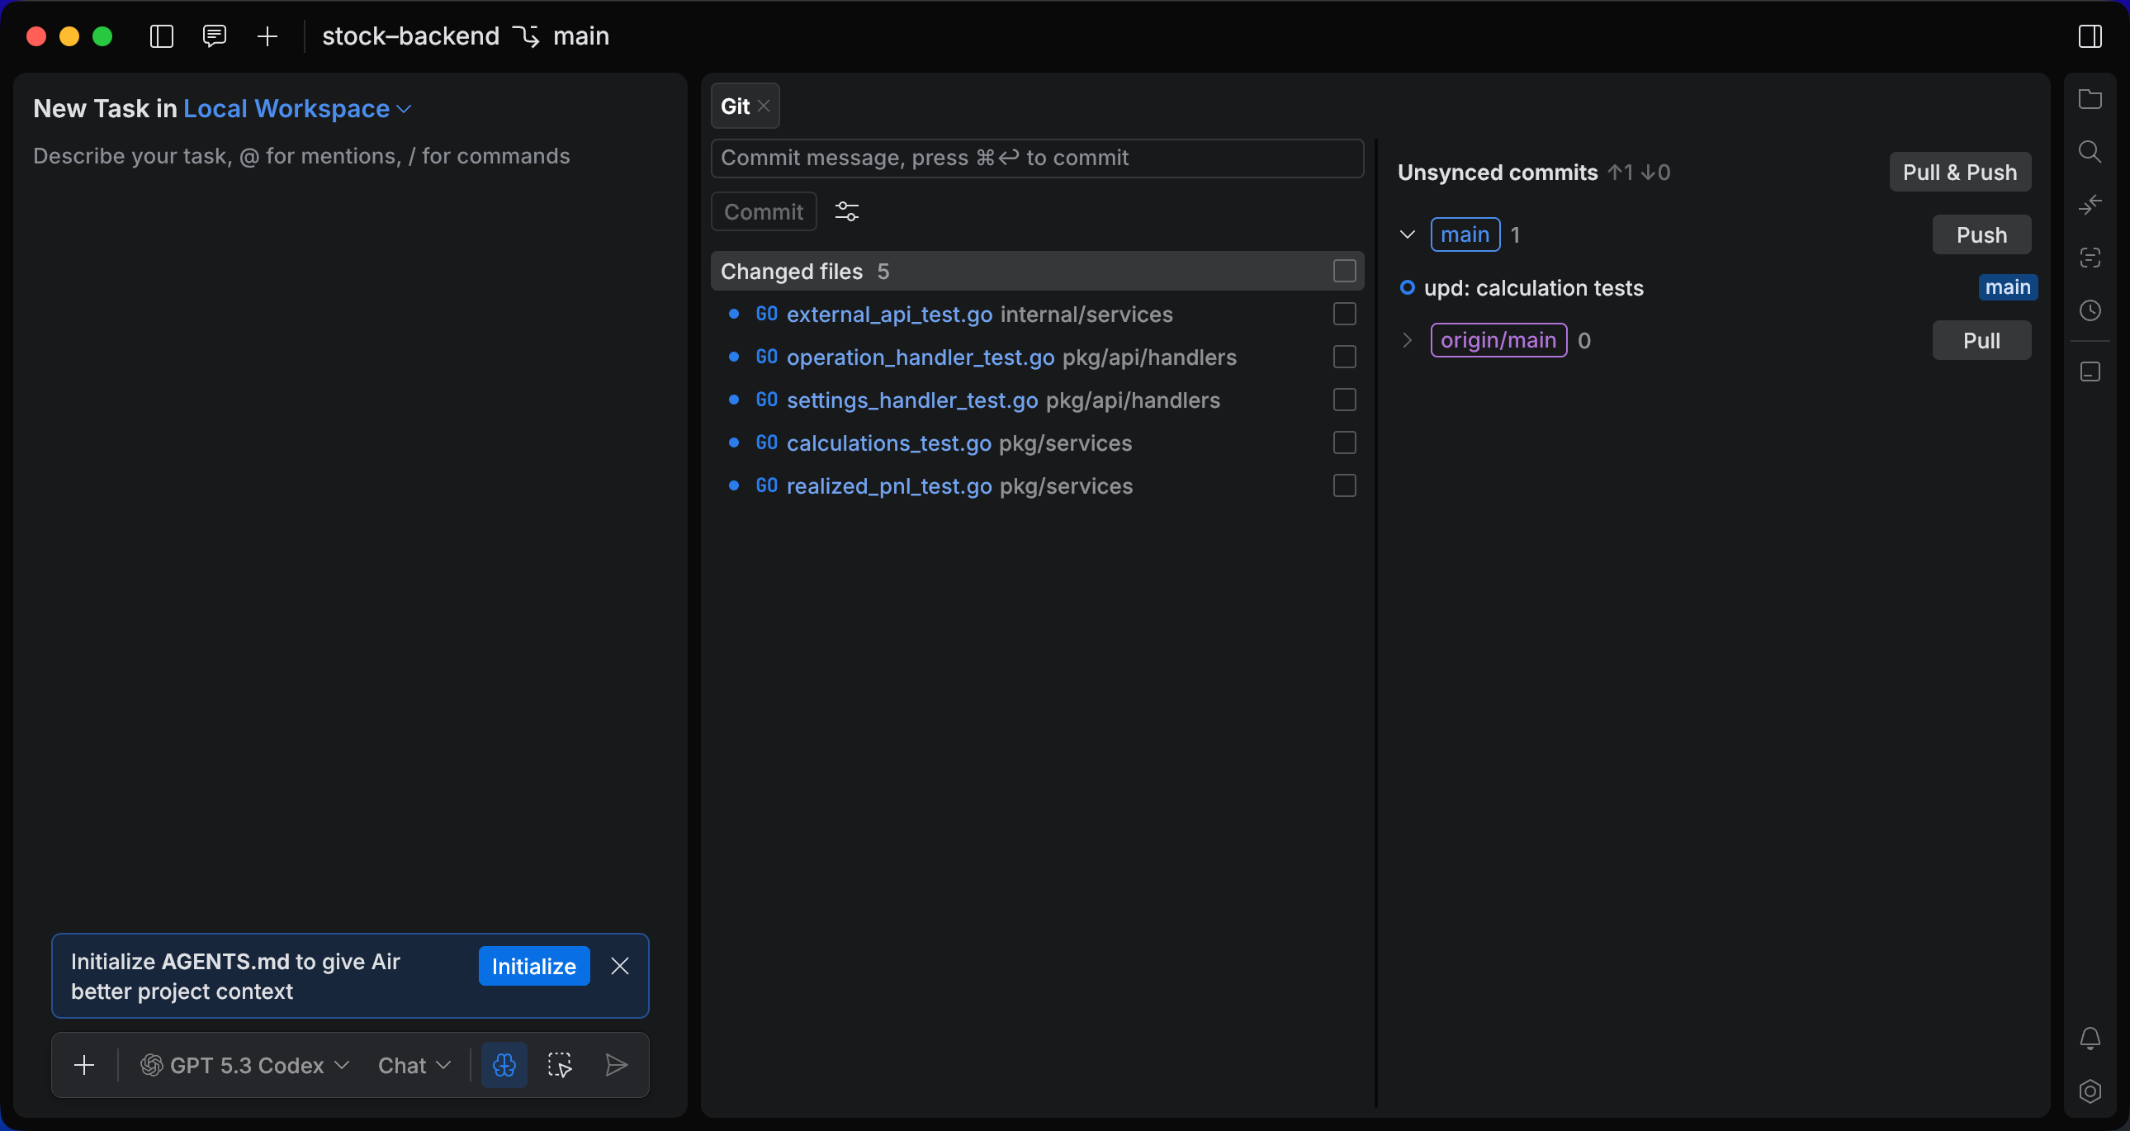Screen dimensions: 2130x1131
Task: Check the external_api_test.go checkbox
Action: [x=1344, y=315]
